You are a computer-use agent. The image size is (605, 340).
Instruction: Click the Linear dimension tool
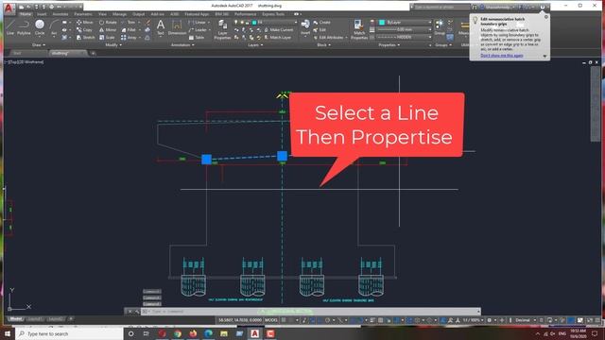coord(199,23)
